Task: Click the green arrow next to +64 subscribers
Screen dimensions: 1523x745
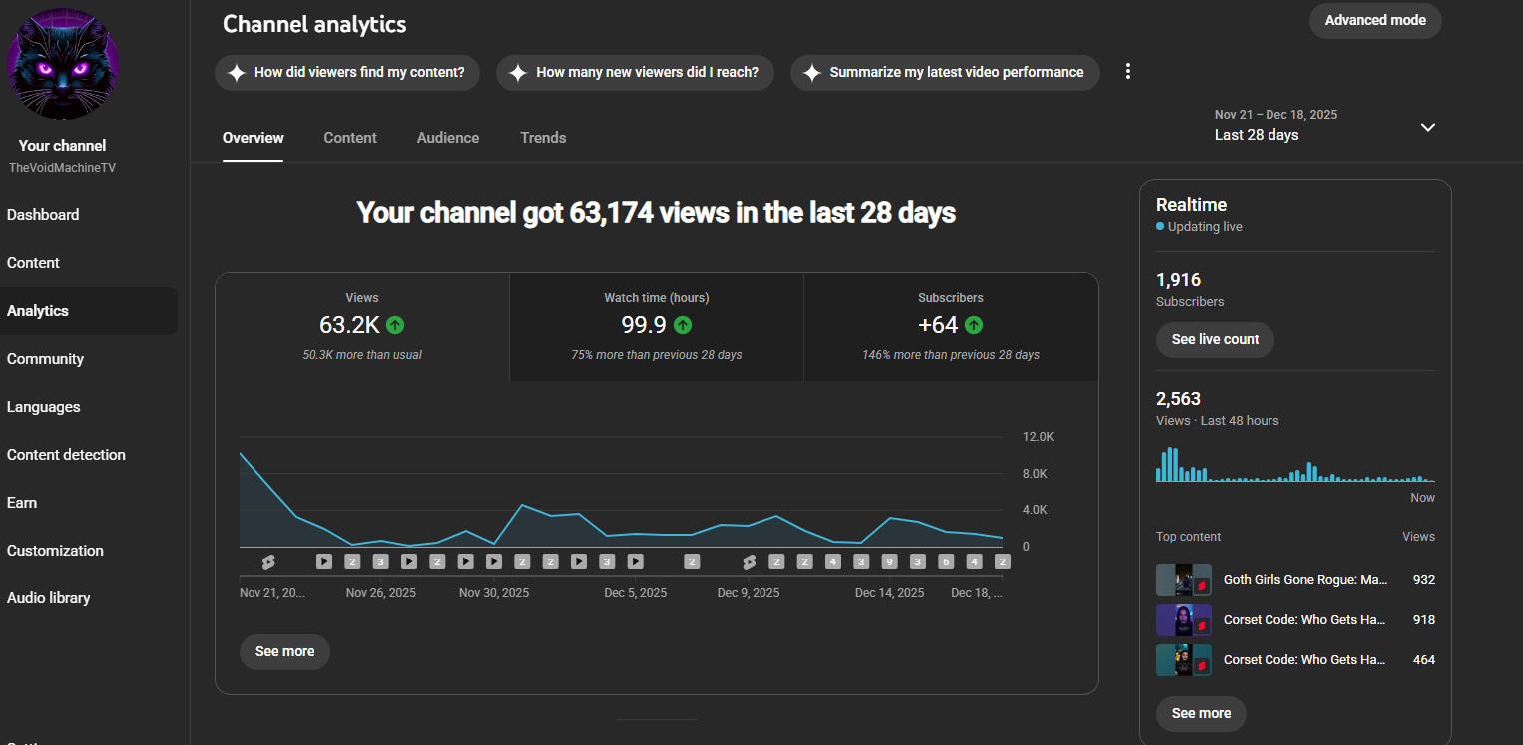Action: 974,325
